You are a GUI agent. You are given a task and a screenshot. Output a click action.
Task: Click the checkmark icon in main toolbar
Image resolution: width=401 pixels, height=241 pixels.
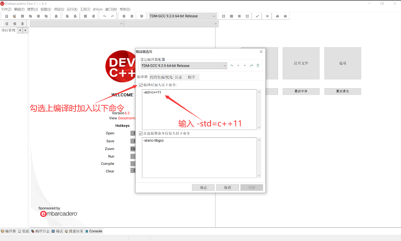coord(257,16)
